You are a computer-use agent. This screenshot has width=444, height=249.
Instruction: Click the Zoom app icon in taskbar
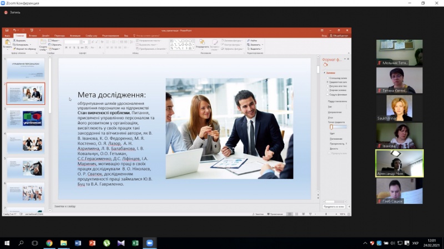pos(150,243)
